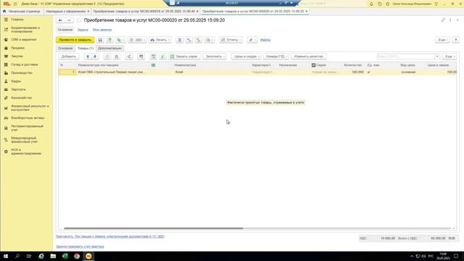Click the barcode search icon in table toolbar
Screen dimensions: 464x261
pyautogui.click(x=141, y=57)
